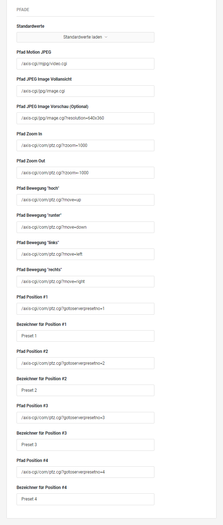Focus the Pfad Position #1 field
The height and width of the screenshot is (525, 223).
point(85,309)
